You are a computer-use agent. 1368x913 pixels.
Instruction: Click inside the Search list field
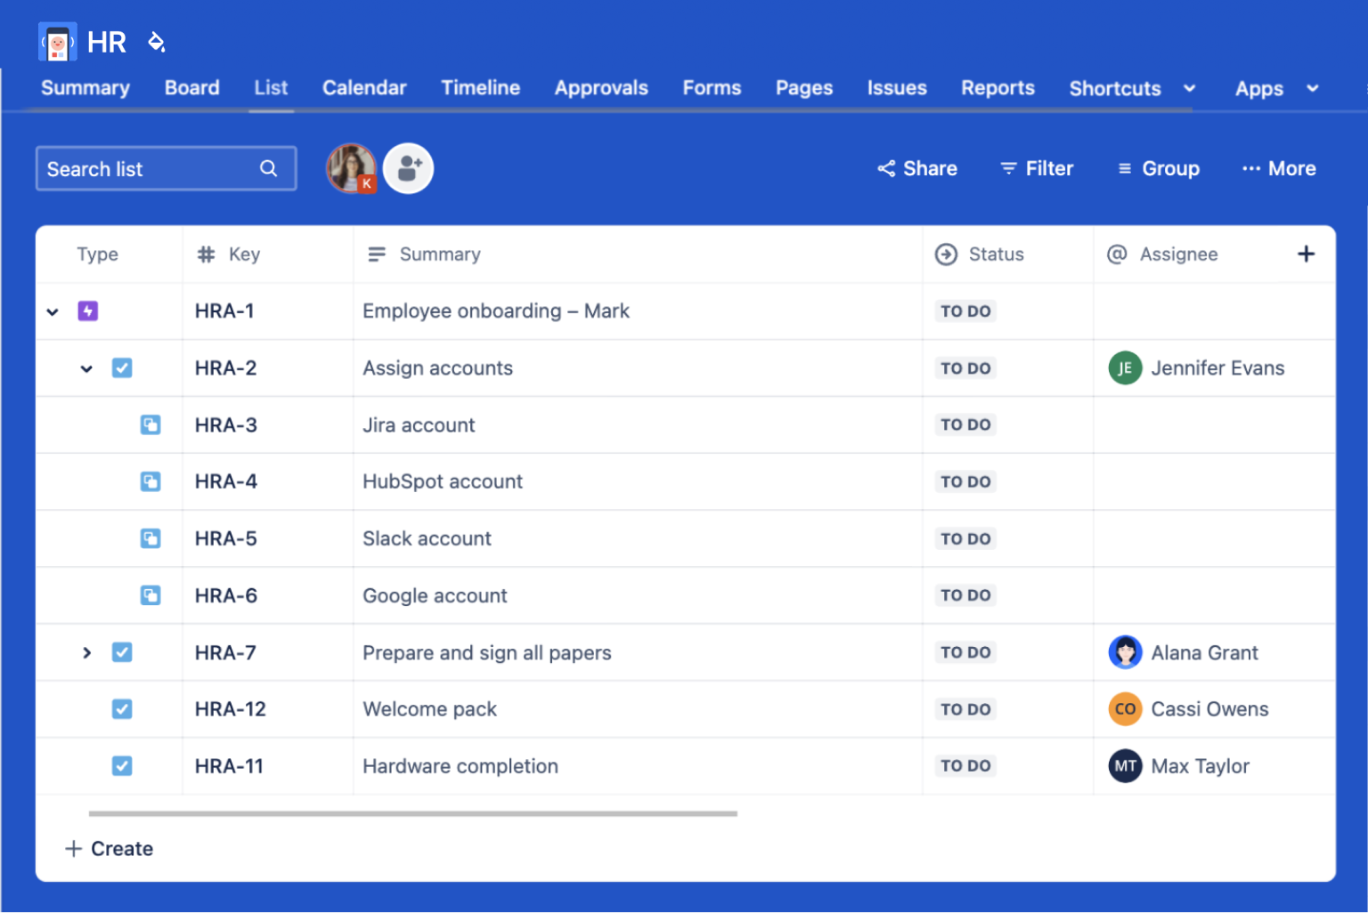click(x=142, y=168)
